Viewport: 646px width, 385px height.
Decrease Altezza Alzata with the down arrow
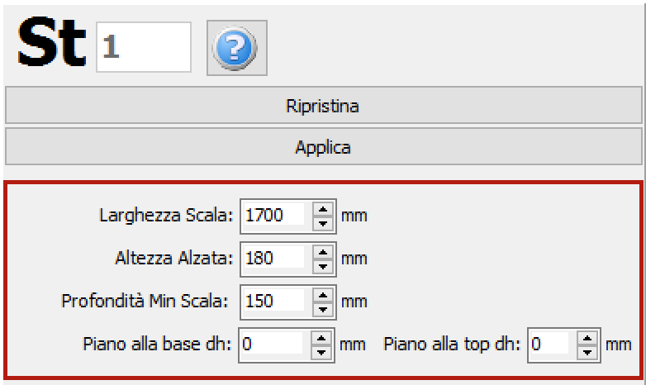[x=322, y=264]
